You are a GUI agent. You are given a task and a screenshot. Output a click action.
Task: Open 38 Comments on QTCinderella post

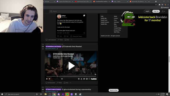click(x=50, y=83)
